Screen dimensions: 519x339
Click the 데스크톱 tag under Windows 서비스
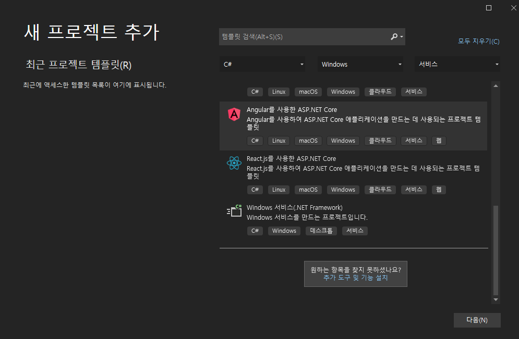point(321,230)
